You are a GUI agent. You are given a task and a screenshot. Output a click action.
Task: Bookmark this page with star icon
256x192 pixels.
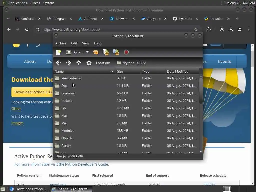point(196,29)
